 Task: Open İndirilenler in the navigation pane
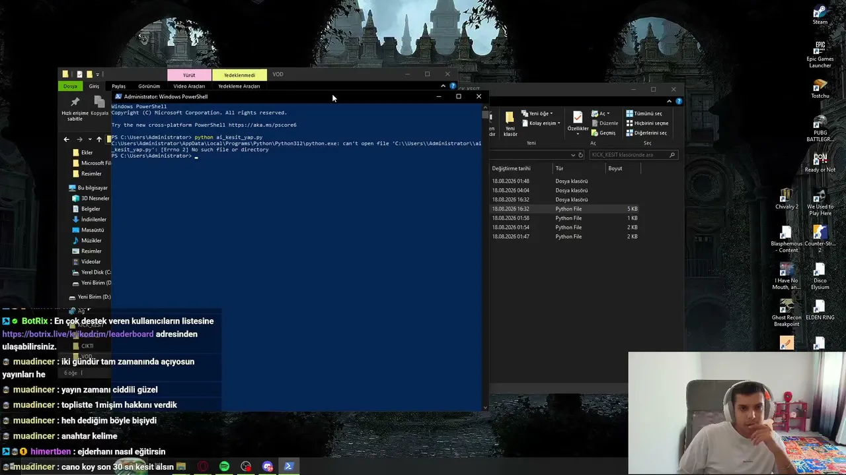click(89, 220)
